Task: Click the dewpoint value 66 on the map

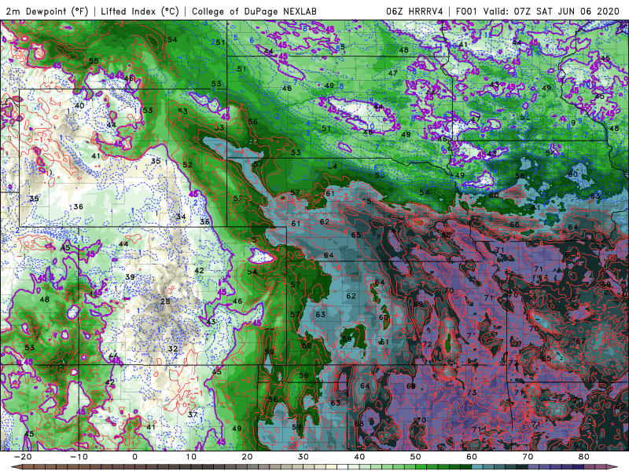Action: [x=514, y=225]
